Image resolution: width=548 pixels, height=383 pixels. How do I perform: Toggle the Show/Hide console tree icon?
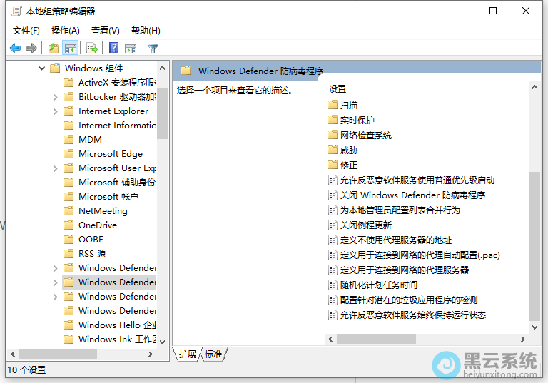(x=70, y=48)
